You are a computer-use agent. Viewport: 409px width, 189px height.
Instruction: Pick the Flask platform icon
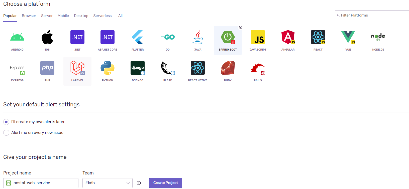point(168,68)
